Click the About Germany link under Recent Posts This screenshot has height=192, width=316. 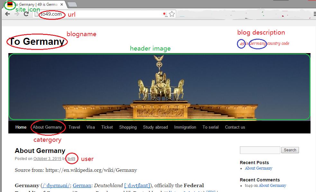[x=258, y=168]
